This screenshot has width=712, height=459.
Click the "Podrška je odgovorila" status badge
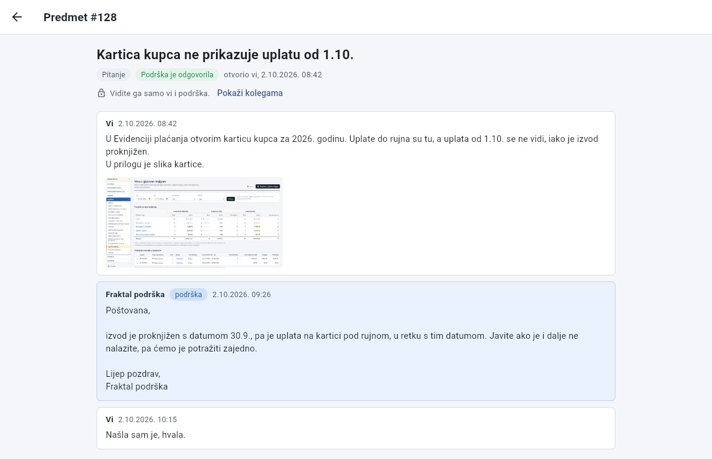[177, 74]
